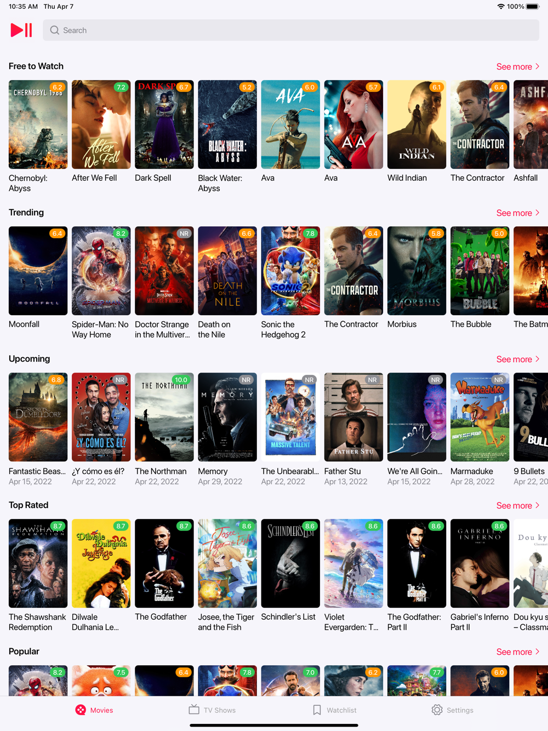
Task: Select the Movies tab icon
Action: [81, 710]
